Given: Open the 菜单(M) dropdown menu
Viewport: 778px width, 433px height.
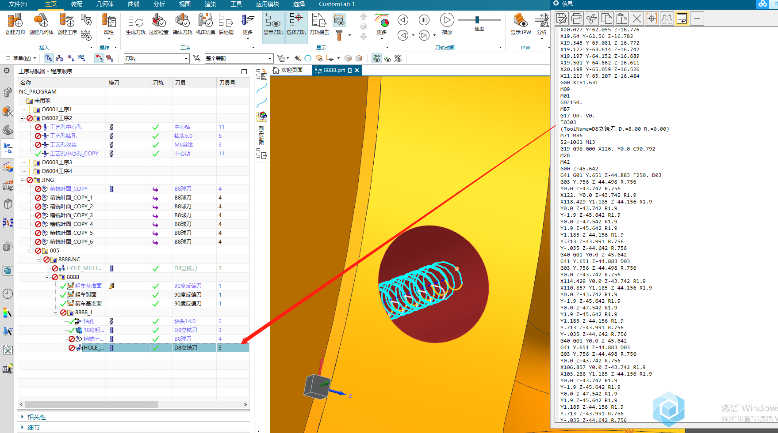Looking at the screenshot, I should click(x=20, y=58).
